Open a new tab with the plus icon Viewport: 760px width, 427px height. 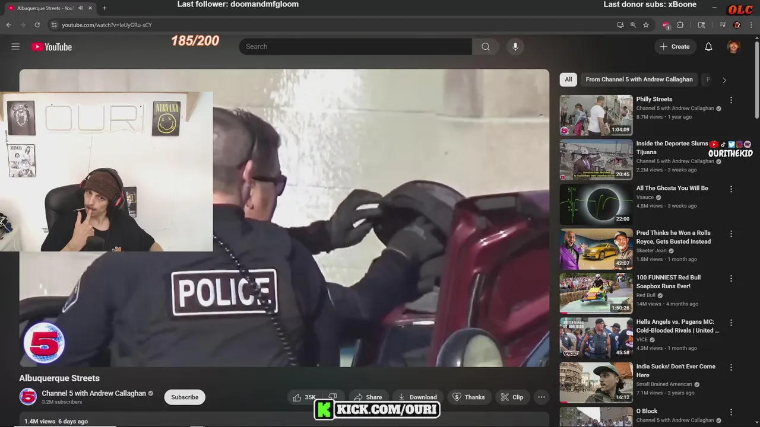(104, 8)
